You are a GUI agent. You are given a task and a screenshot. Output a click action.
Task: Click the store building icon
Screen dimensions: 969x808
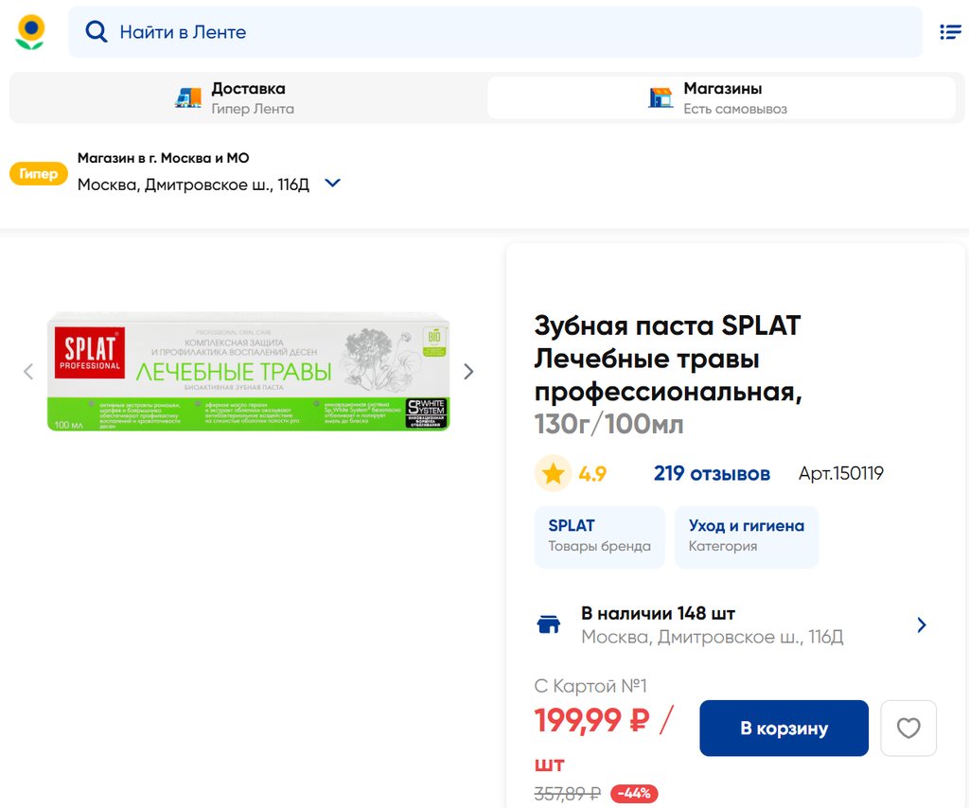pos(661,97)
